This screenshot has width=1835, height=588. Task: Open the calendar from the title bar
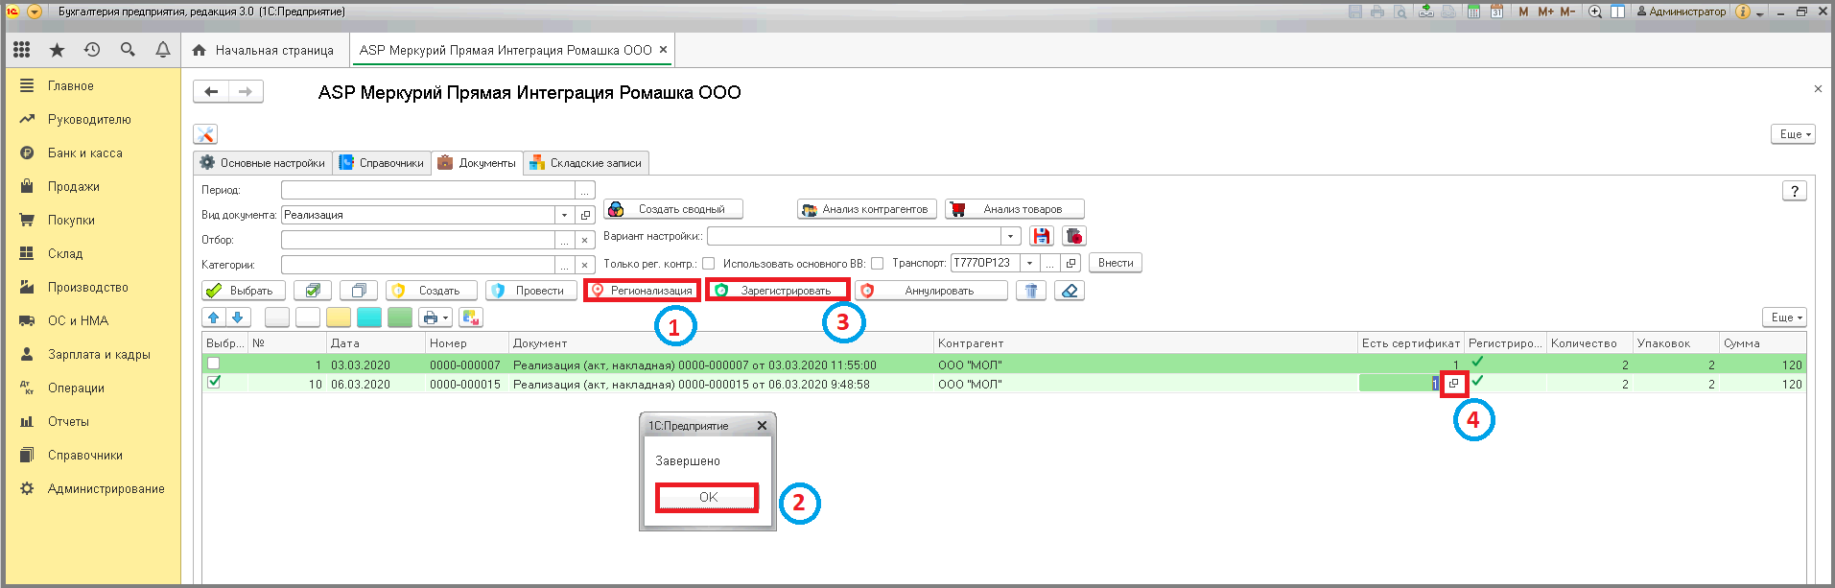click(1495, 12)
